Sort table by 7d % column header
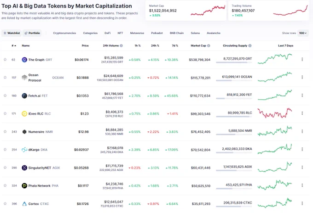 click(175, 45)
